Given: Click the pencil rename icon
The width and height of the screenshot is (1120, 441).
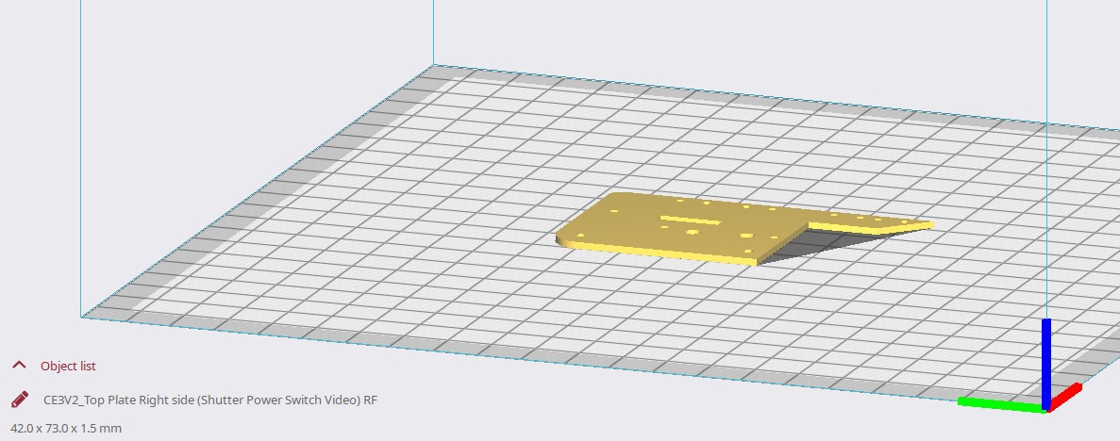Looking at the screenshot, I should click(19, 400).
